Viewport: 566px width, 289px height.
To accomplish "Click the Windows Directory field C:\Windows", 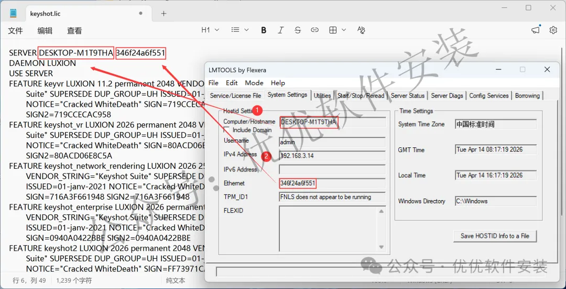I will click(x=496, y=201).
